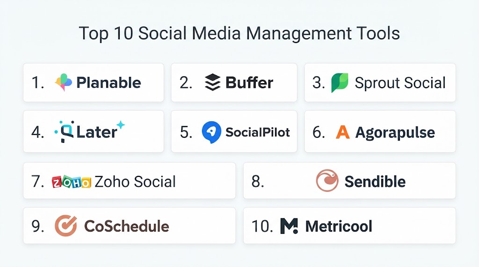
Task: Click the Metricool M logo icon
Action: pyautogui.click(x=289, y=226)
